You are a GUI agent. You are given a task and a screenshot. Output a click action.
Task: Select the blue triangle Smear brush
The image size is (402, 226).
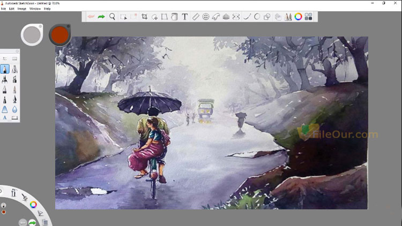5,110
